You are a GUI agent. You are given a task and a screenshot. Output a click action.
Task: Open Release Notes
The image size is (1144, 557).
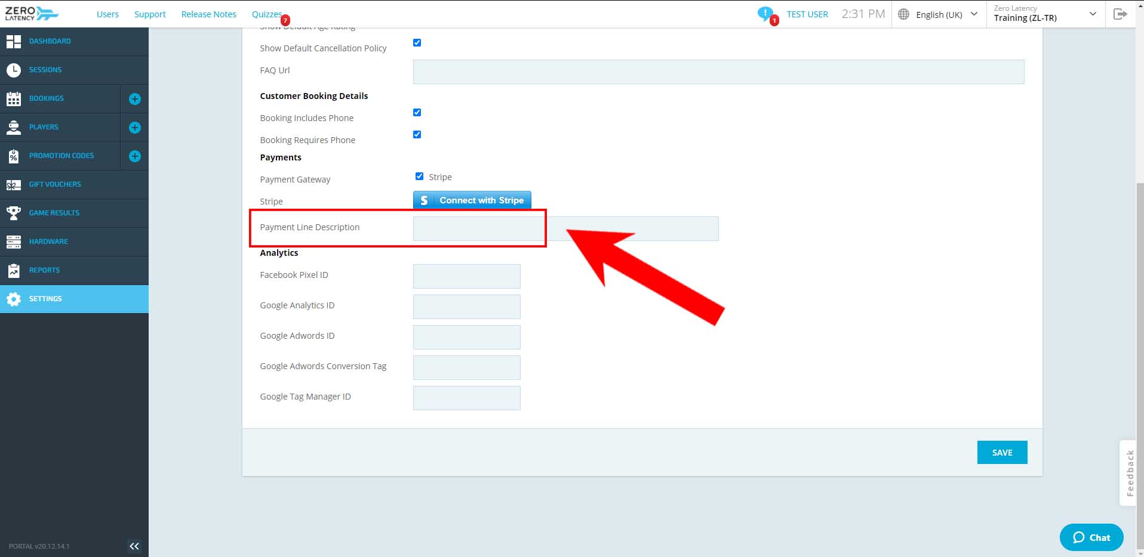[208, 14]
